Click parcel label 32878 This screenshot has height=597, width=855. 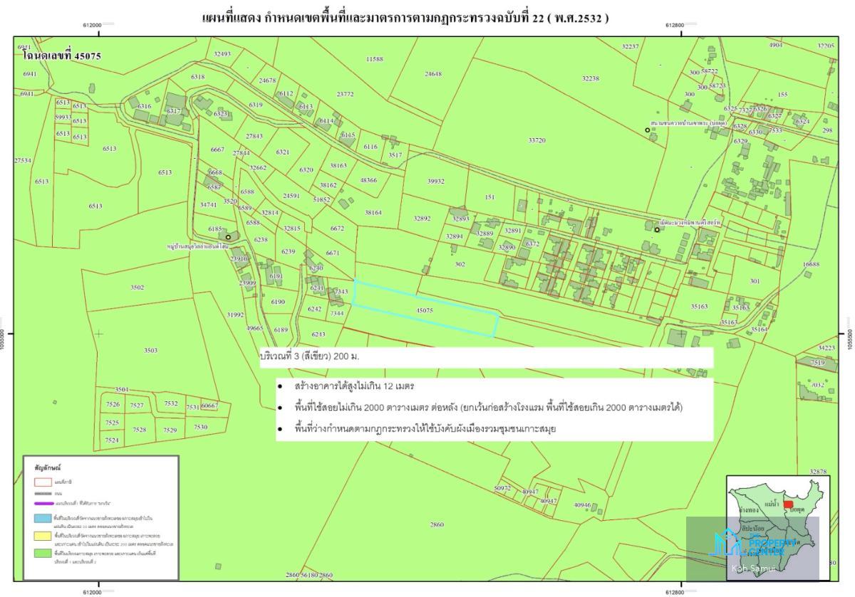coord(819,472)
